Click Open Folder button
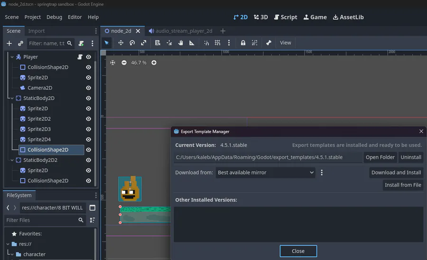Viewport: 427px width, 260px height. 380,158
